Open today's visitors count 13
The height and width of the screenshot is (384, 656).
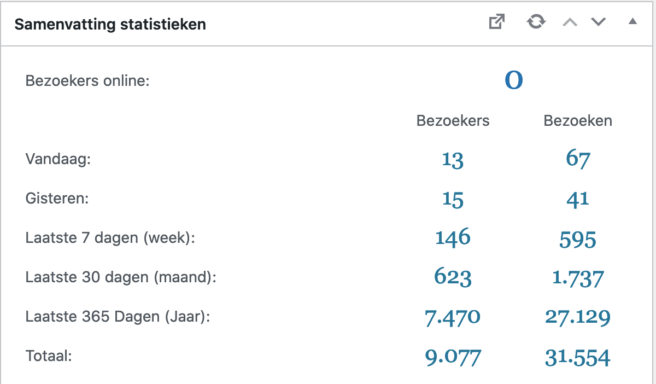[x=453, y=160]
